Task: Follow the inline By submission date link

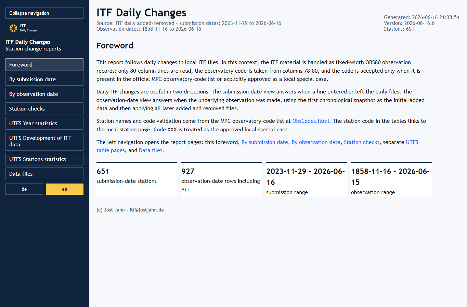Action: tap(265, 142)
